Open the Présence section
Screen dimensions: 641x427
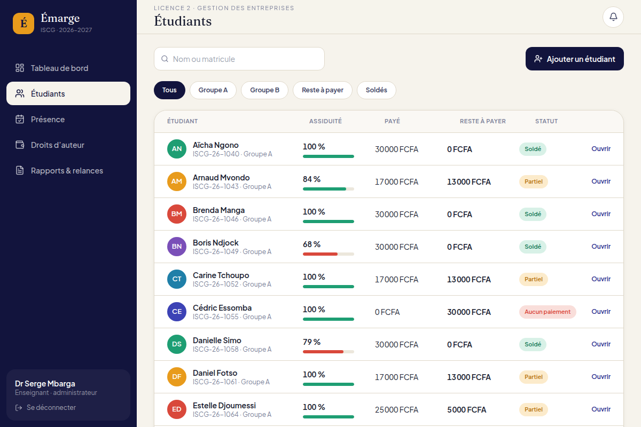pyautogui.click(x=68, y=119)
